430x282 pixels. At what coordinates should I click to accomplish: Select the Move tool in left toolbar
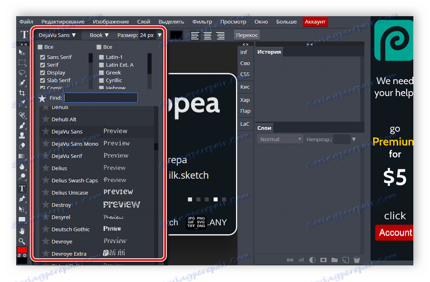(x=22, y=53)
